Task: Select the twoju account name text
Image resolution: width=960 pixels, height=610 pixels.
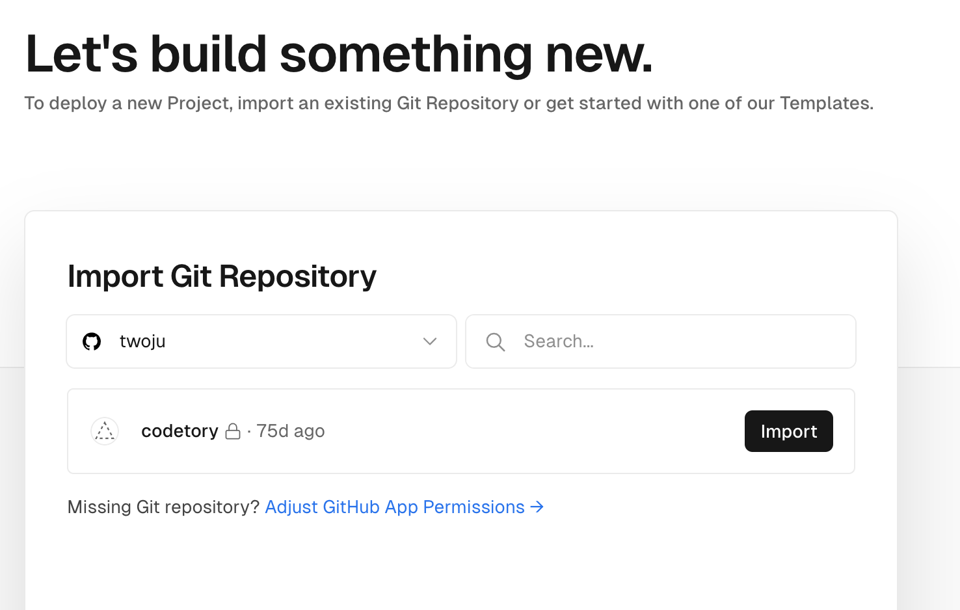Action: [x=142, y=341]
